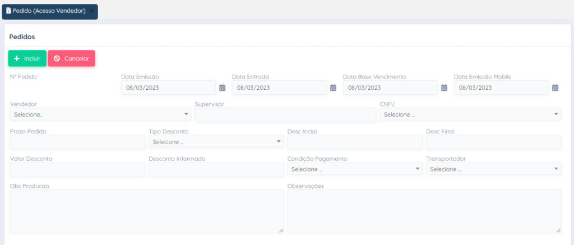Click the Supervisor input field
Image resolution: width=574 pixels, height=245 pixels.
(285, 114)
